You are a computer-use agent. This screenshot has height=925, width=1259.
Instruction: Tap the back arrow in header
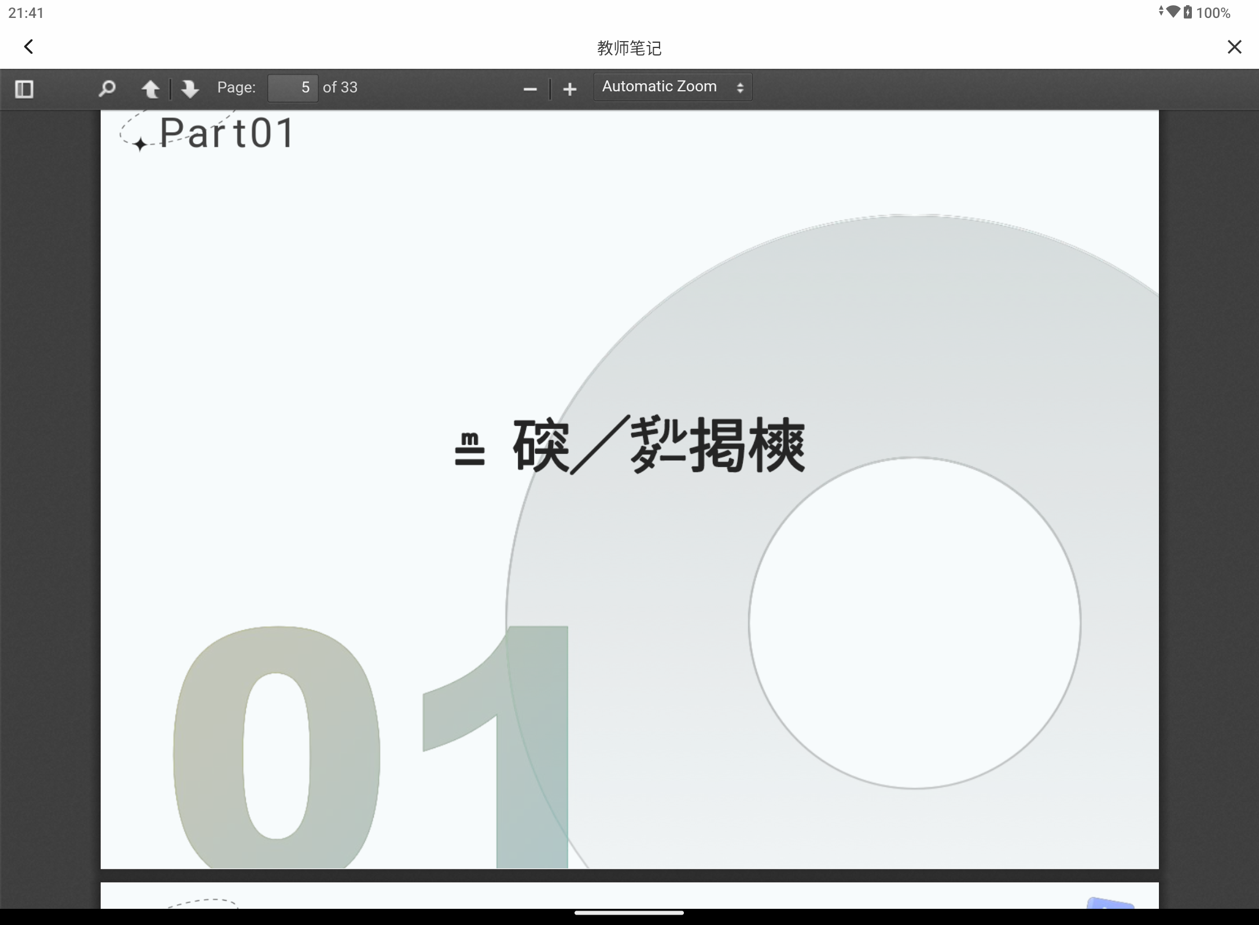point(28,47)
